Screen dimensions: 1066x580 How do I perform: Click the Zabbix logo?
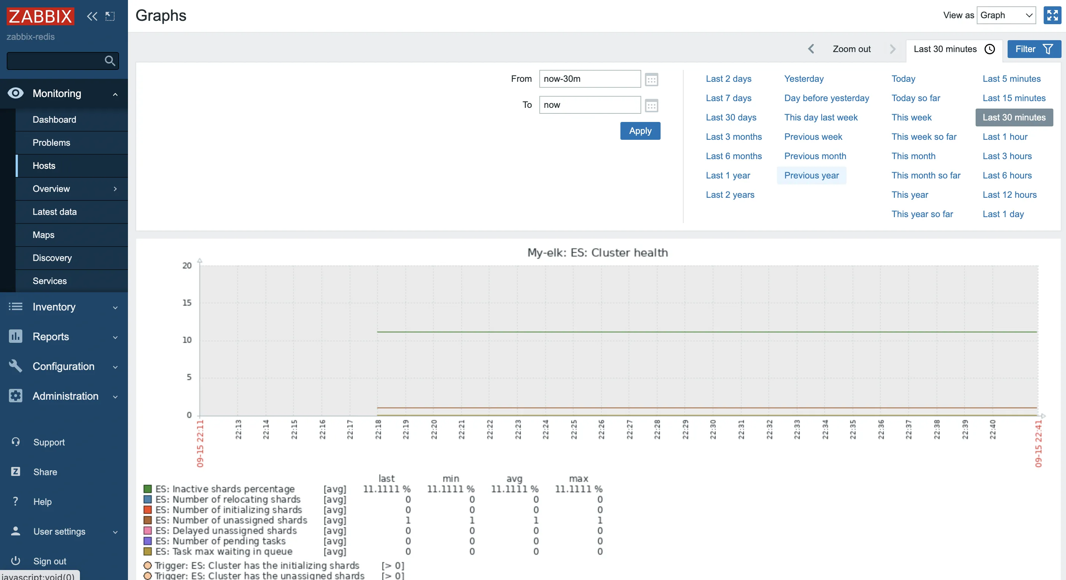click(40, 16)
